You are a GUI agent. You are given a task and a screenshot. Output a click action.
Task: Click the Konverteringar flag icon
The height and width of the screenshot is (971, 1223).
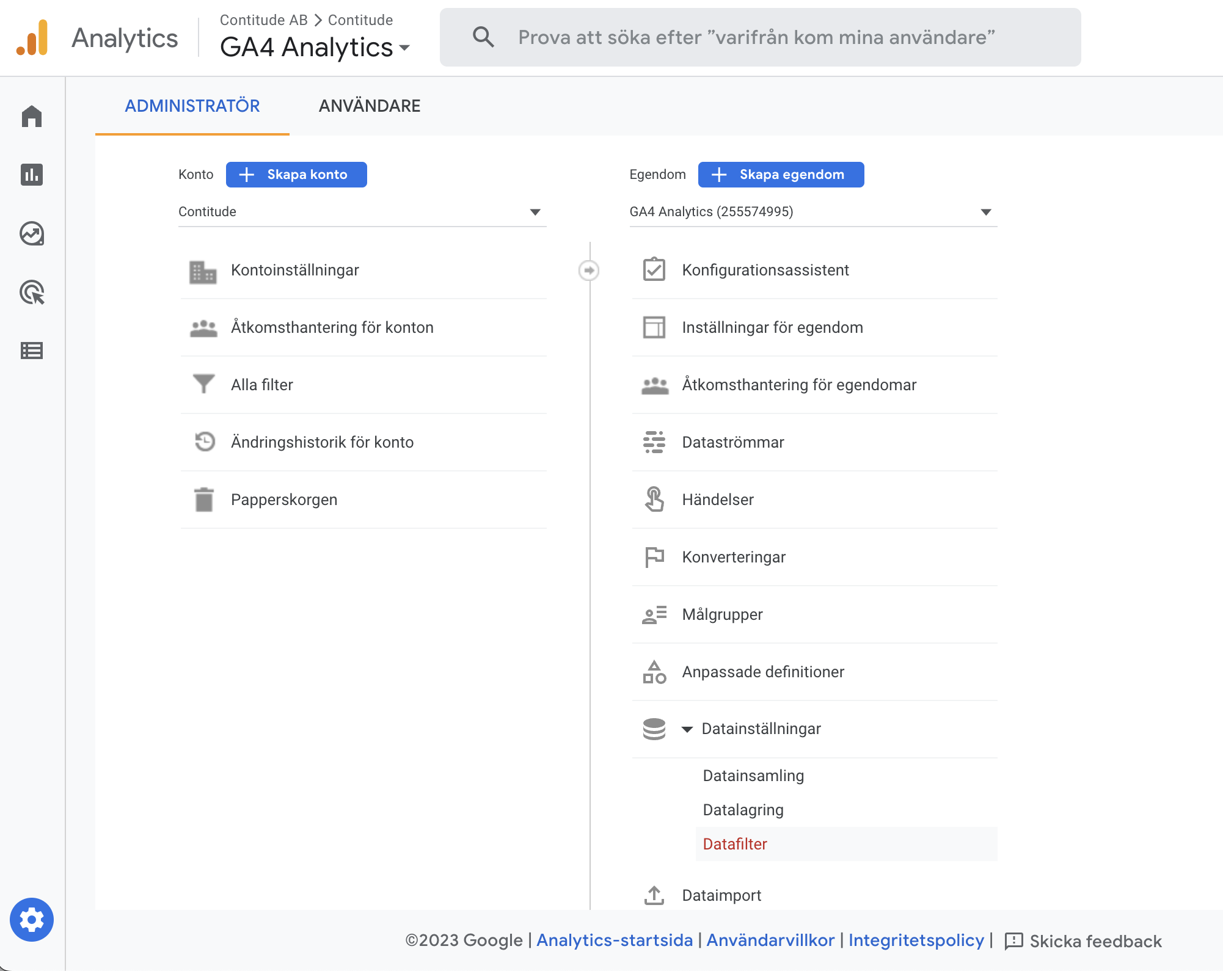pyautogui.click(x=654, y=557)
